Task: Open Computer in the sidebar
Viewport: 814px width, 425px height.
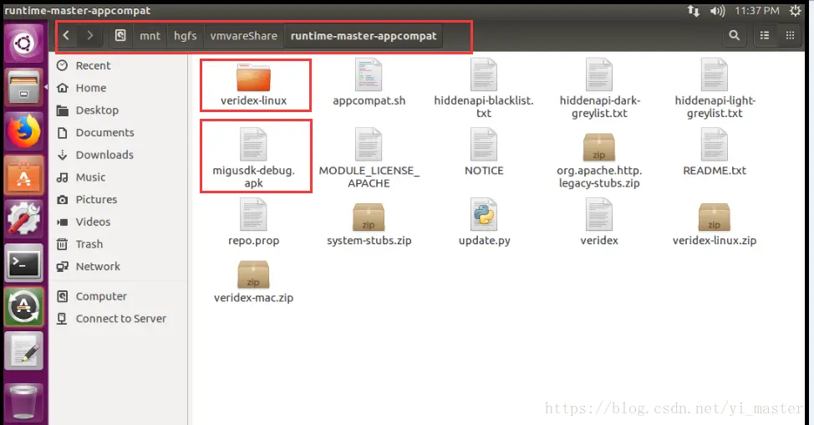Action: tap(101, 296)
